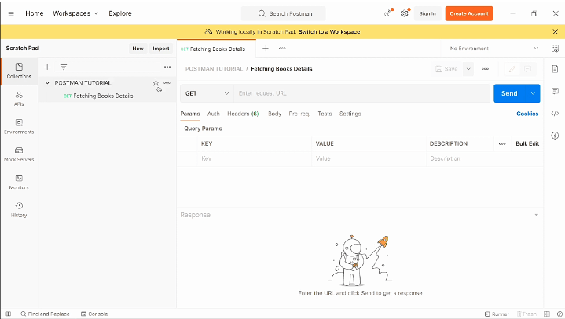The height and width of the screenshot is (319, 565).
Task: Open code snippet icon in right sidebar
Action: 555,114
